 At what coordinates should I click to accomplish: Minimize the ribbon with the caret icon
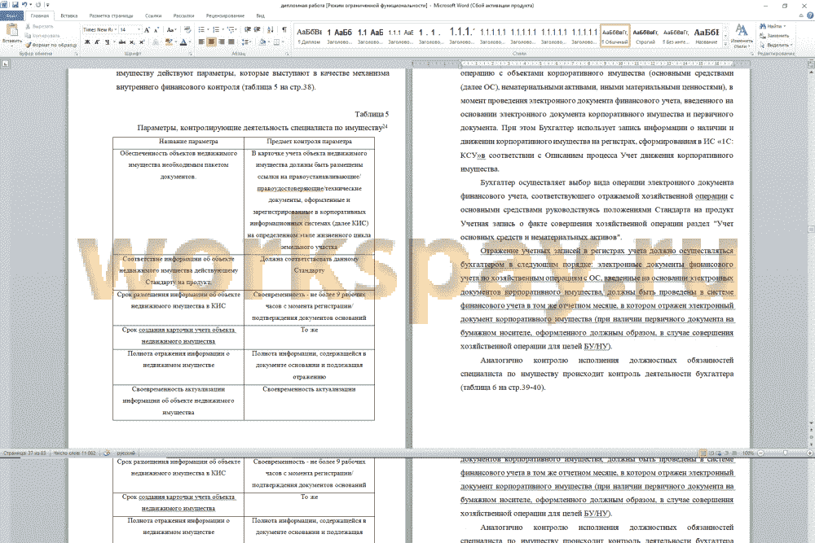pos(801,15)
